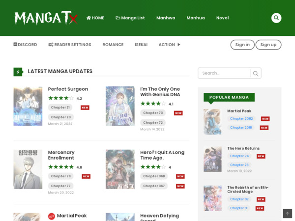The image size is (295, 221).
Task: Open The Hero Returns title
Action: tap(243, 148)
